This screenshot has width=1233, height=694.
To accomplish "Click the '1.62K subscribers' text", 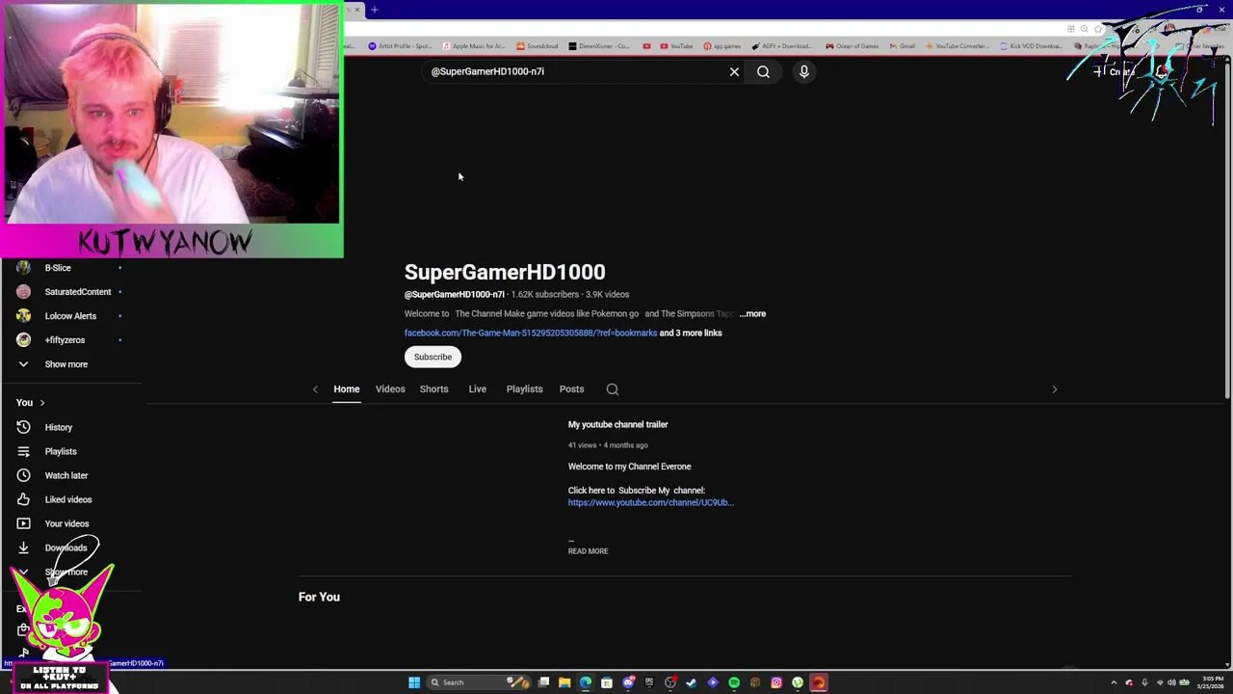I will (x=545, y=294).
